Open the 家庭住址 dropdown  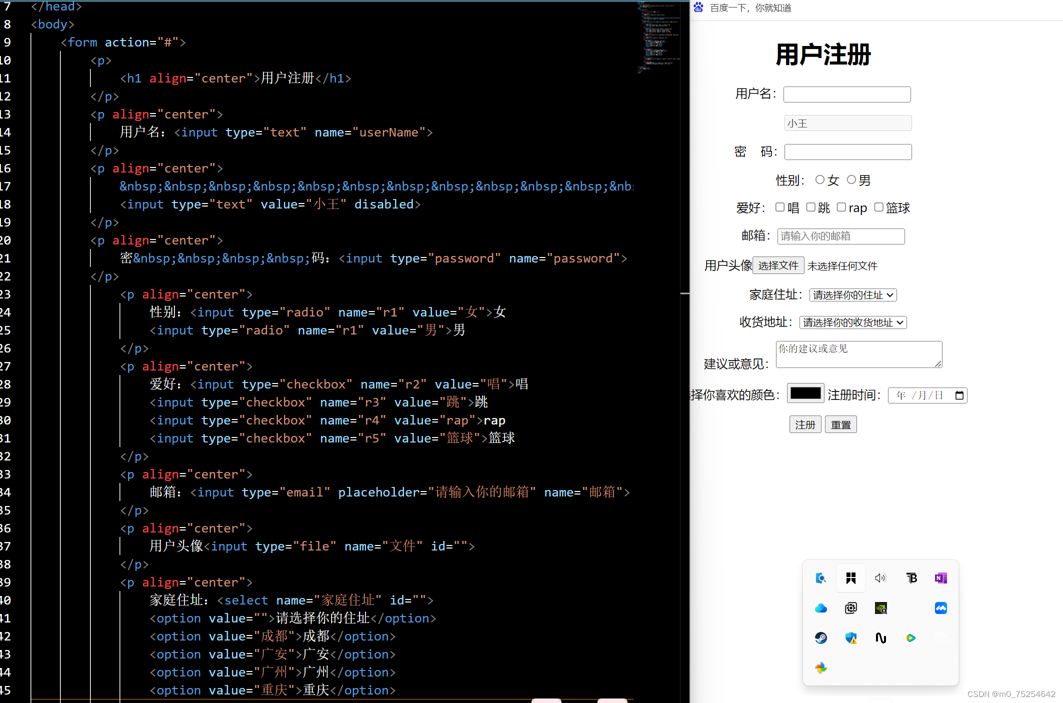click(x=852, y=295)
